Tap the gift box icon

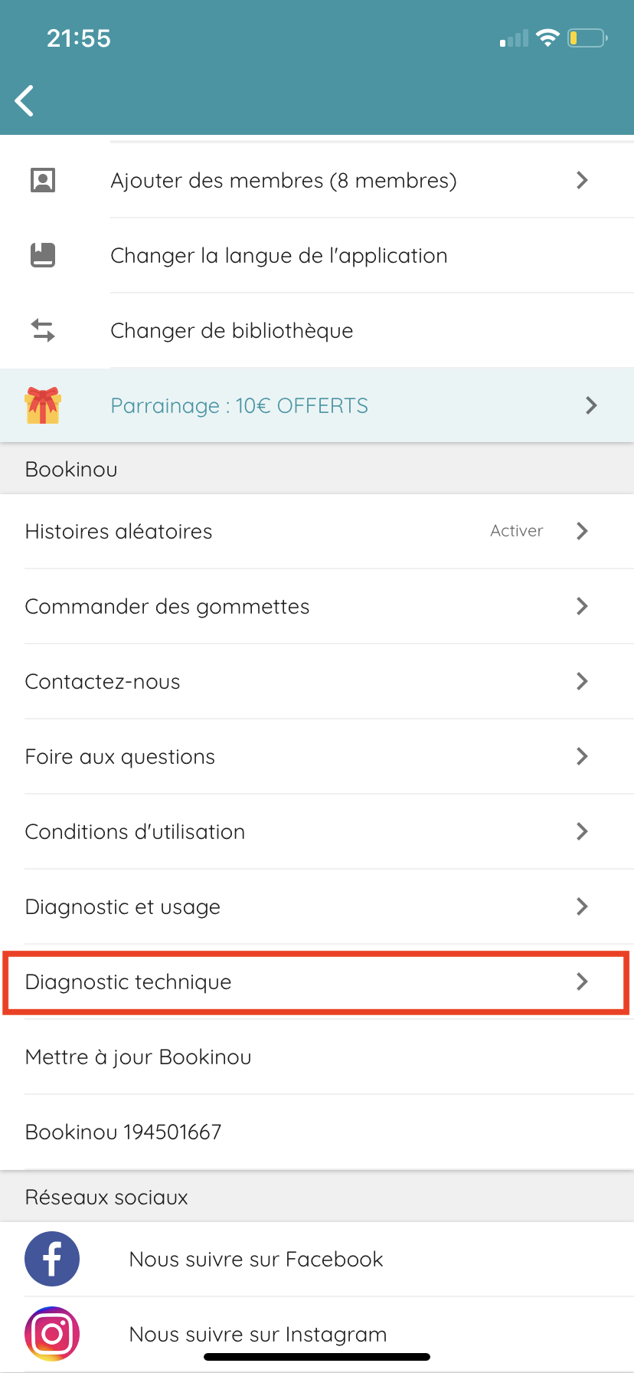click(x=43, y=405)
